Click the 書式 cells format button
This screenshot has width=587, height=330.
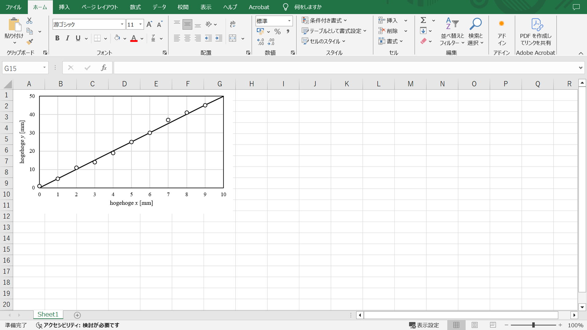[390, 41]
